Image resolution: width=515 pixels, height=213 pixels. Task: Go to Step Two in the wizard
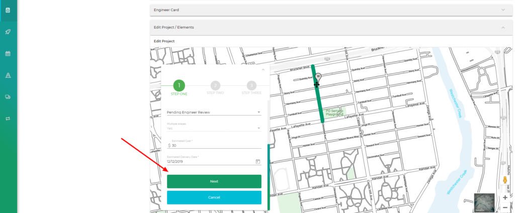(x=215, y=86)
